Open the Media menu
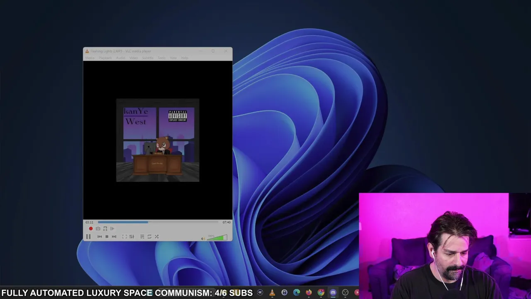Image resolution: width=531 pixels, height=299 pixels. [x=90, y=58]
